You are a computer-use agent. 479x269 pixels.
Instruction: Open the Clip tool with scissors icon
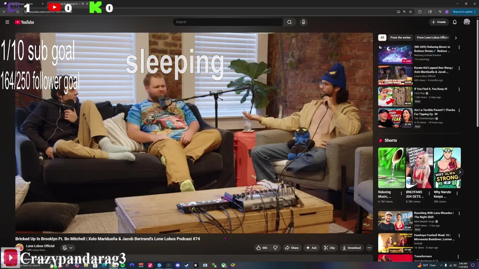[x=329, y=248]
